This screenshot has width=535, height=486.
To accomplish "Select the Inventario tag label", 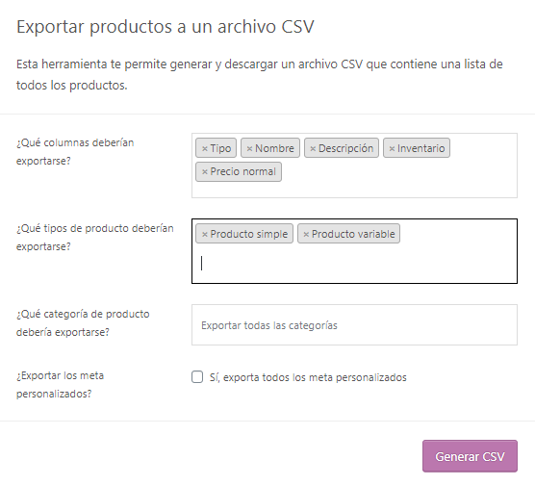I will pos(420,148).
